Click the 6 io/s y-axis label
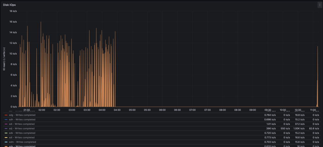Screen dimensions: 323x147 click(14, 75)
